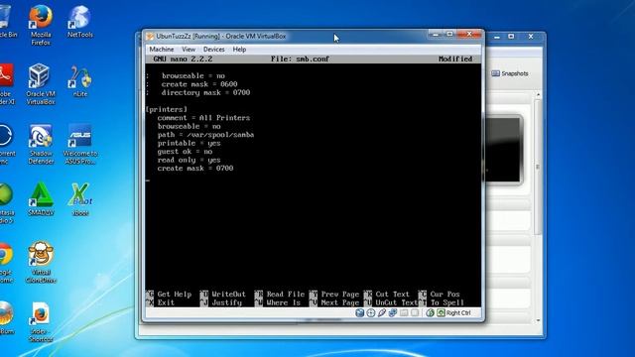Click the 'path = /var/spool/samba' line
The width and height of the screenshot is (635, 357).
pyautogui.click(x=205, y=135)
